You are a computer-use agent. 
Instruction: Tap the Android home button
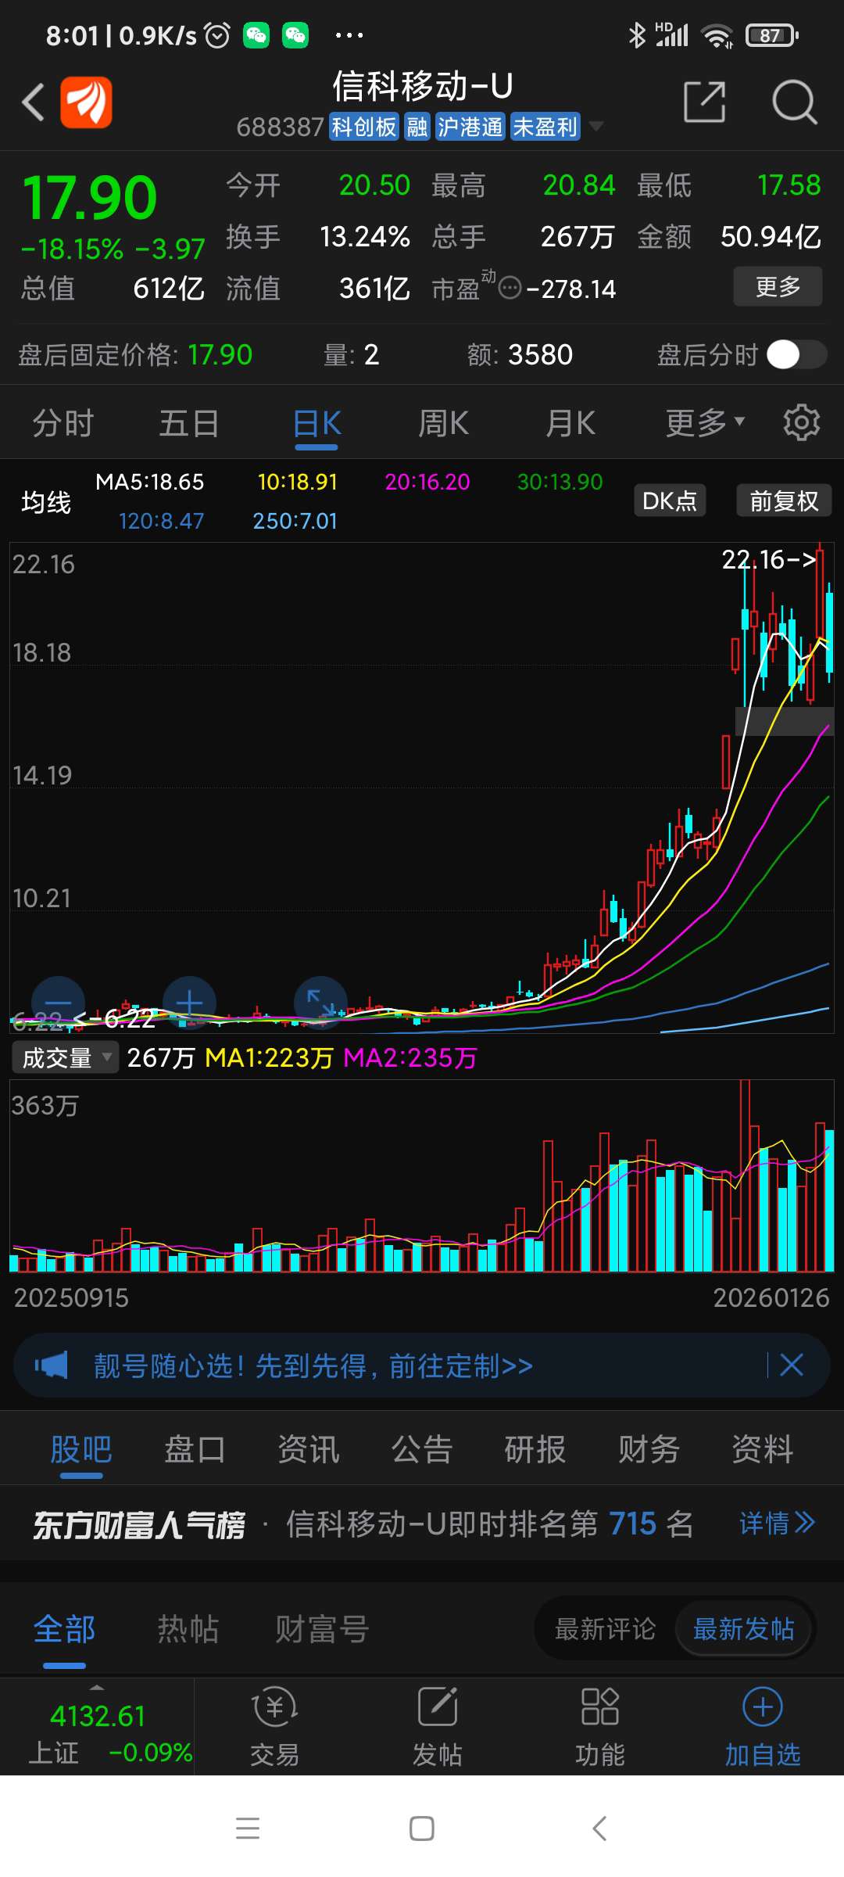point(422,1829)
